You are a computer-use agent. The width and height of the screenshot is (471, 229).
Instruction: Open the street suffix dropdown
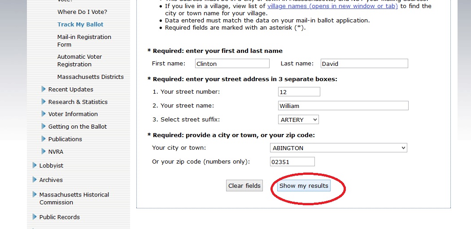tap(298, 120)
